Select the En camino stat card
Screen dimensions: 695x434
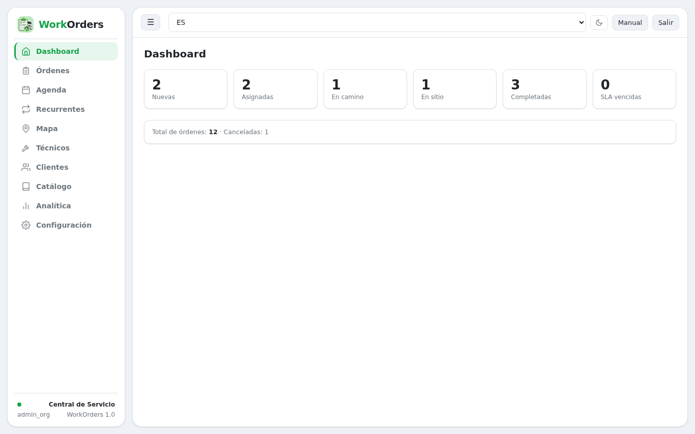(365, 89)
